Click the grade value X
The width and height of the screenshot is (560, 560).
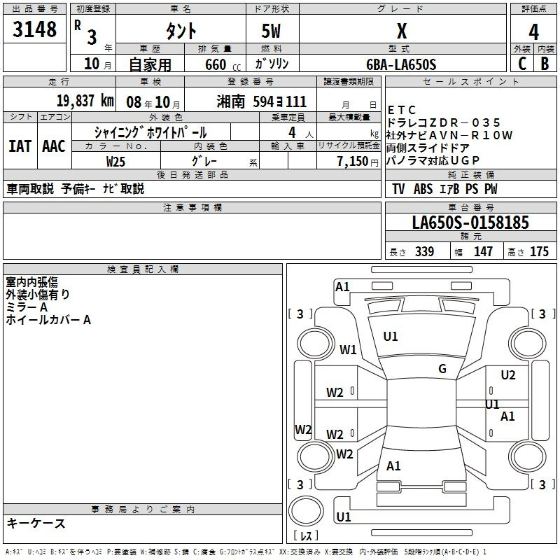click(402, 31)
